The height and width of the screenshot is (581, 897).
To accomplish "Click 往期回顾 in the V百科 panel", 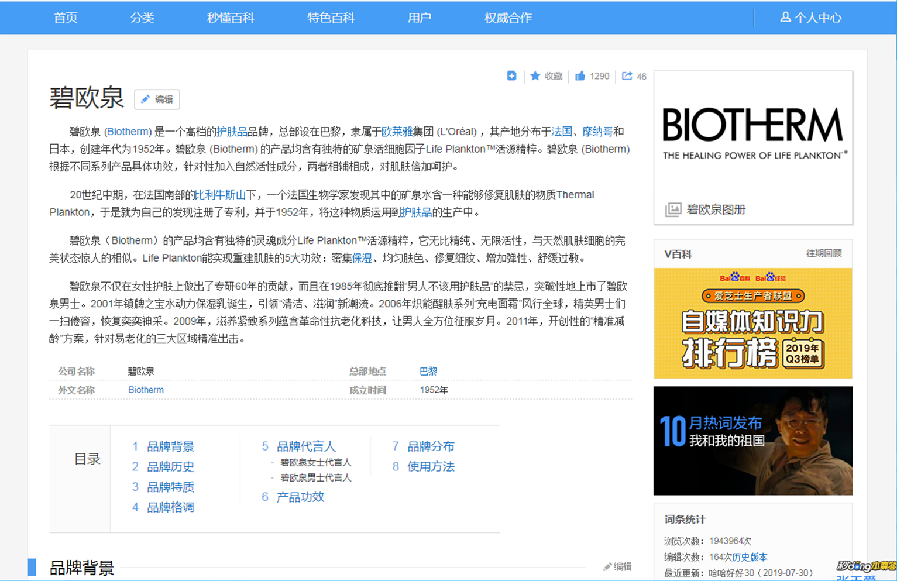I will pyautogui.click(x=824, y=253).
